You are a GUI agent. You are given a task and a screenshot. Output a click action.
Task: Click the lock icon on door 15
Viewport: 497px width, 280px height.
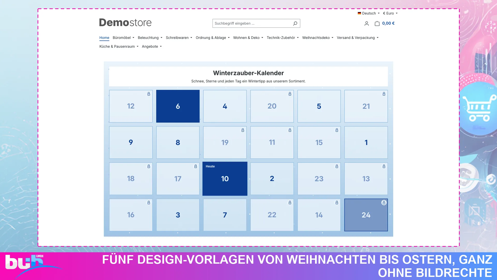coord(337,130)
